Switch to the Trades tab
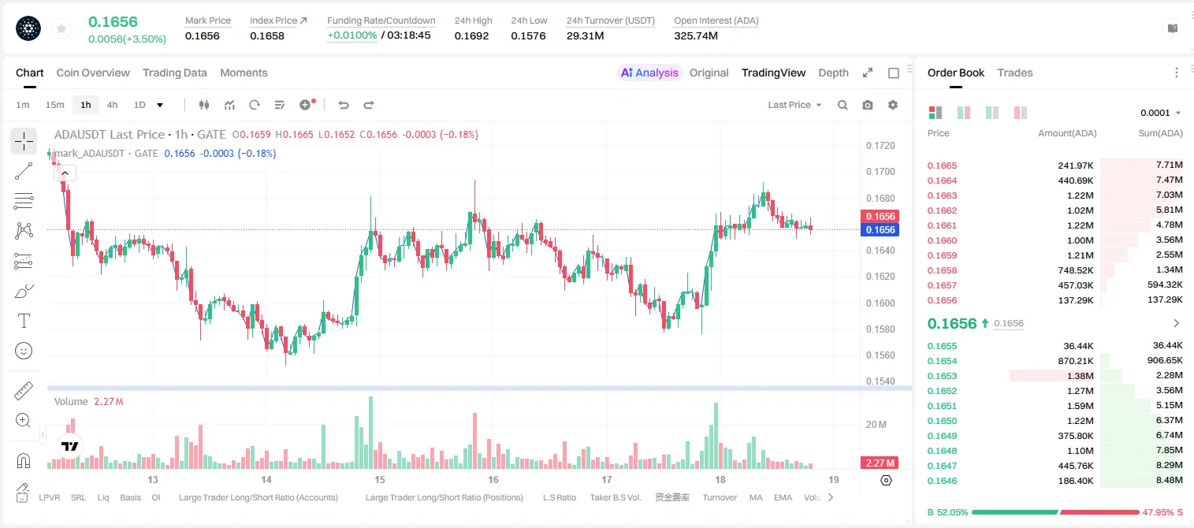 tap(1014, 73)
